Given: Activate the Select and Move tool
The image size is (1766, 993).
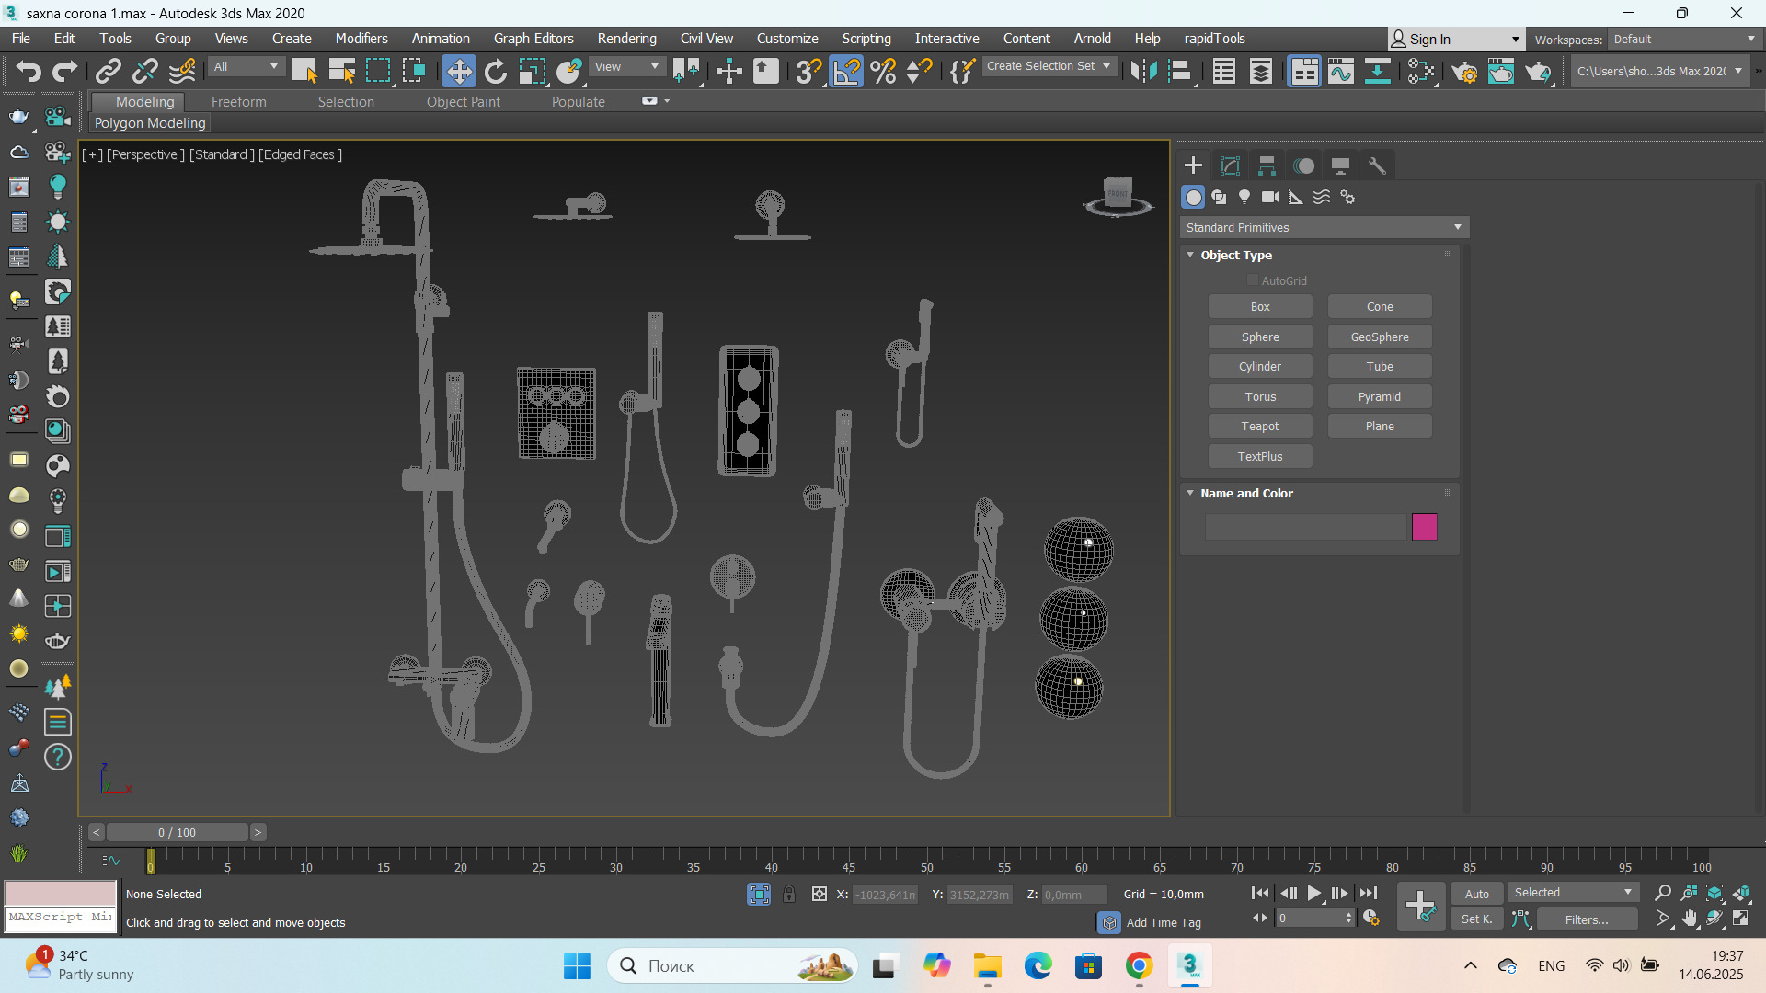Looking at the screenshot, I should coord(458,71).
